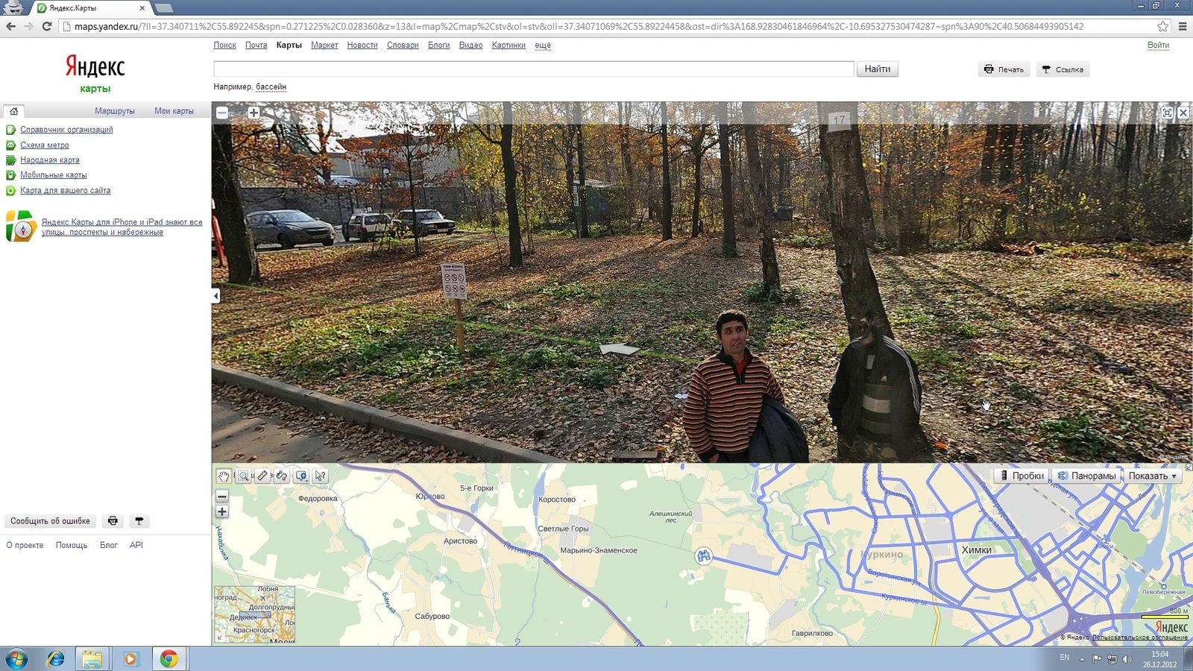Click the Справочник организаций icon
Viewport: 1193px width, 671px height.
(11, 130)
